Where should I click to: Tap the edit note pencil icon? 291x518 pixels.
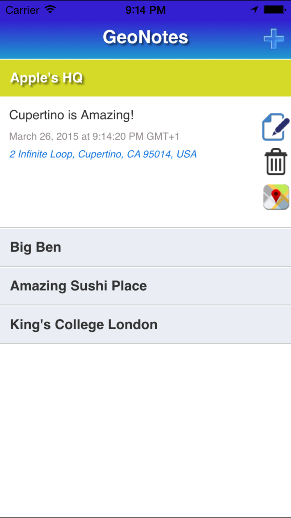(276, 127)
